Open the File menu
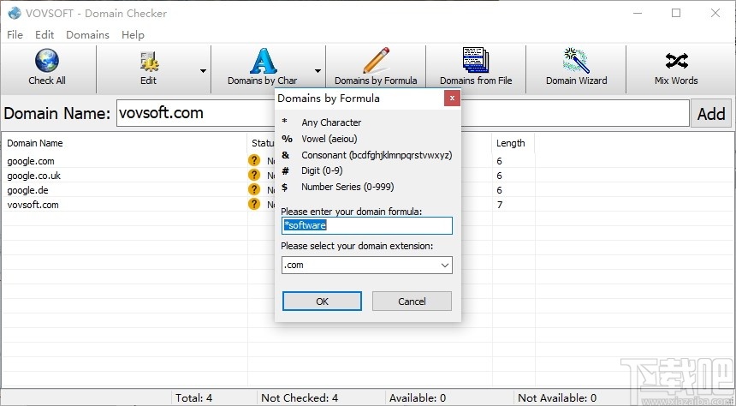This screenshot has height=406, width=736. click(x=15, y=35)
